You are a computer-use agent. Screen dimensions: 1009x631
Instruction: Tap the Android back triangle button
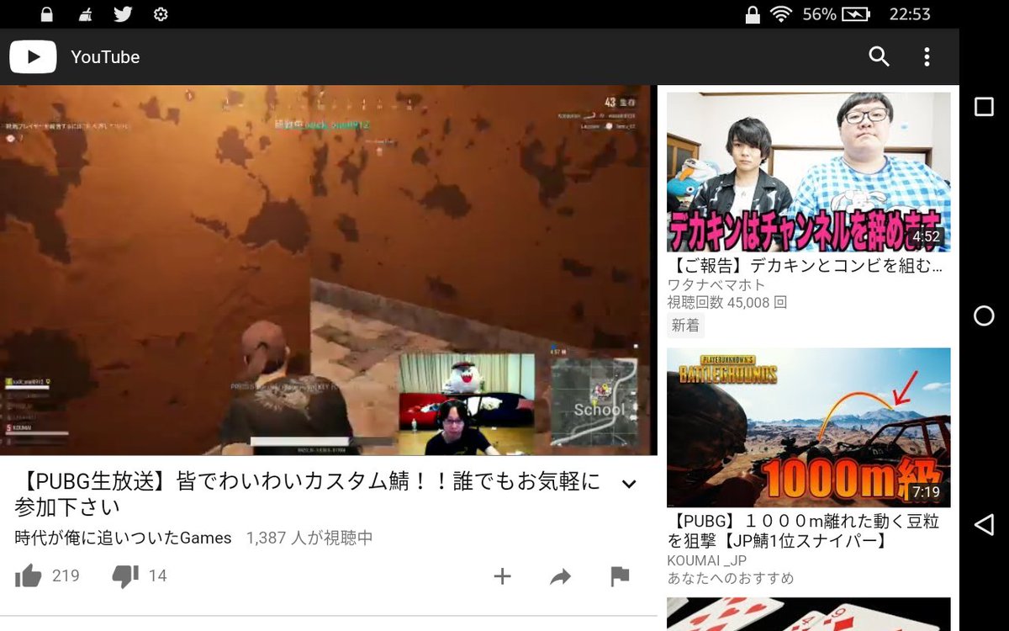[983, 525]
